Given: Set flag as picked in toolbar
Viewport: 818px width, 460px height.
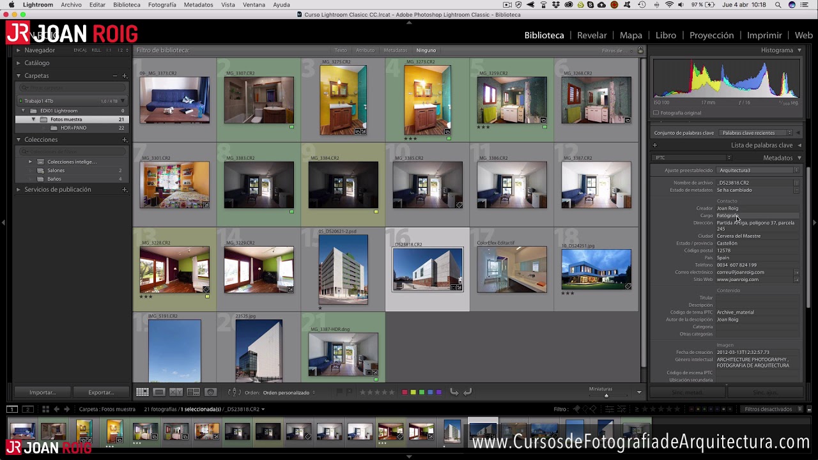Looking at the screenshot, I should click(340, 392).
